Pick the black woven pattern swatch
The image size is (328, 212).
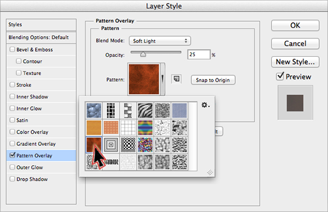tap(111, 110)
